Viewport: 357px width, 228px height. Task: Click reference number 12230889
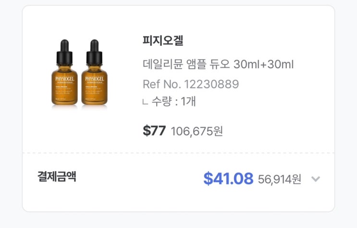pos(211,84)
